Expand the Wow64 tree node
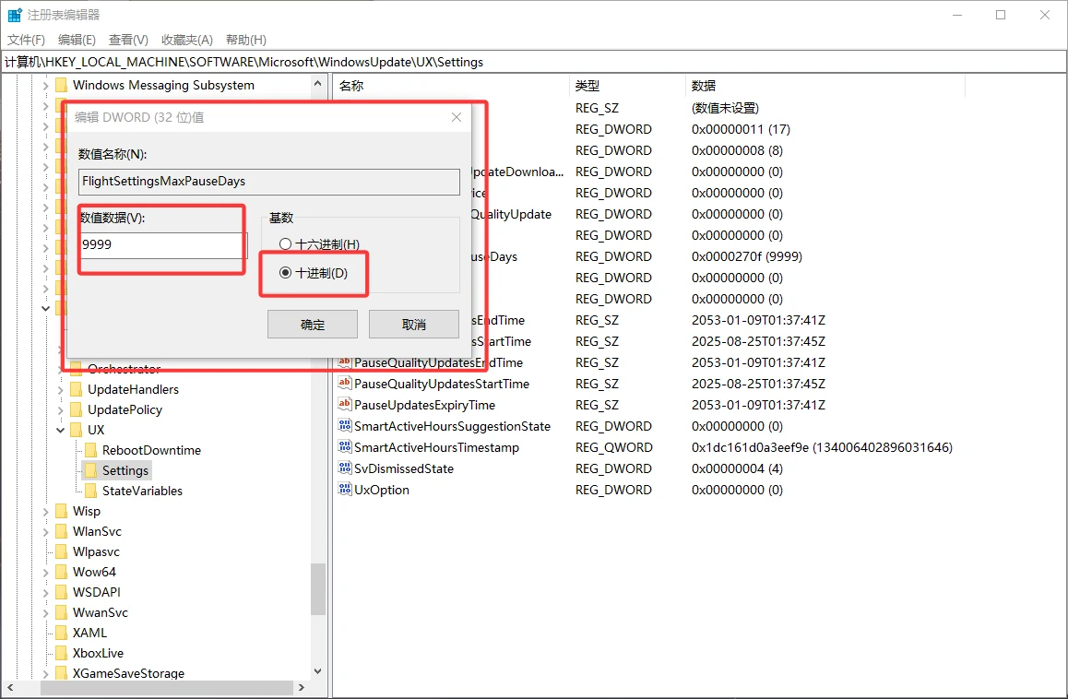The image size is (1068, 699). point(45,573)
